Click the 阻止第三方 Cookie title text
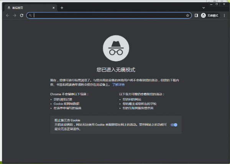The width and height of the screenshot is (230, 164). (67, 121)
